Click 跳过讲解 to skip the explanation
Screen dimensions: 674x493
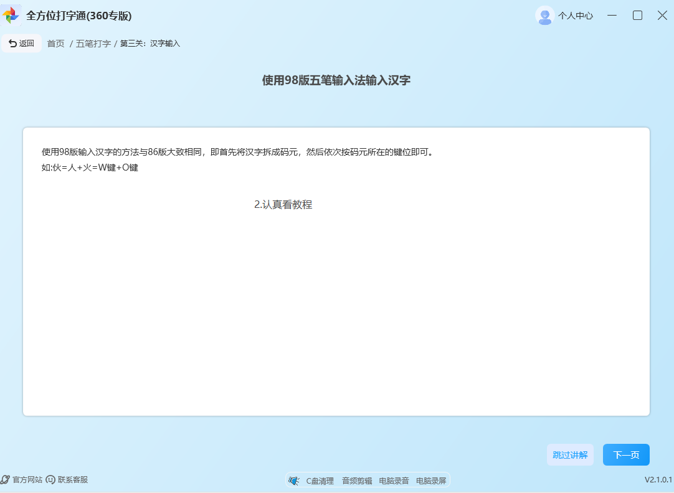pyautogui.click(x=570, y=454)
